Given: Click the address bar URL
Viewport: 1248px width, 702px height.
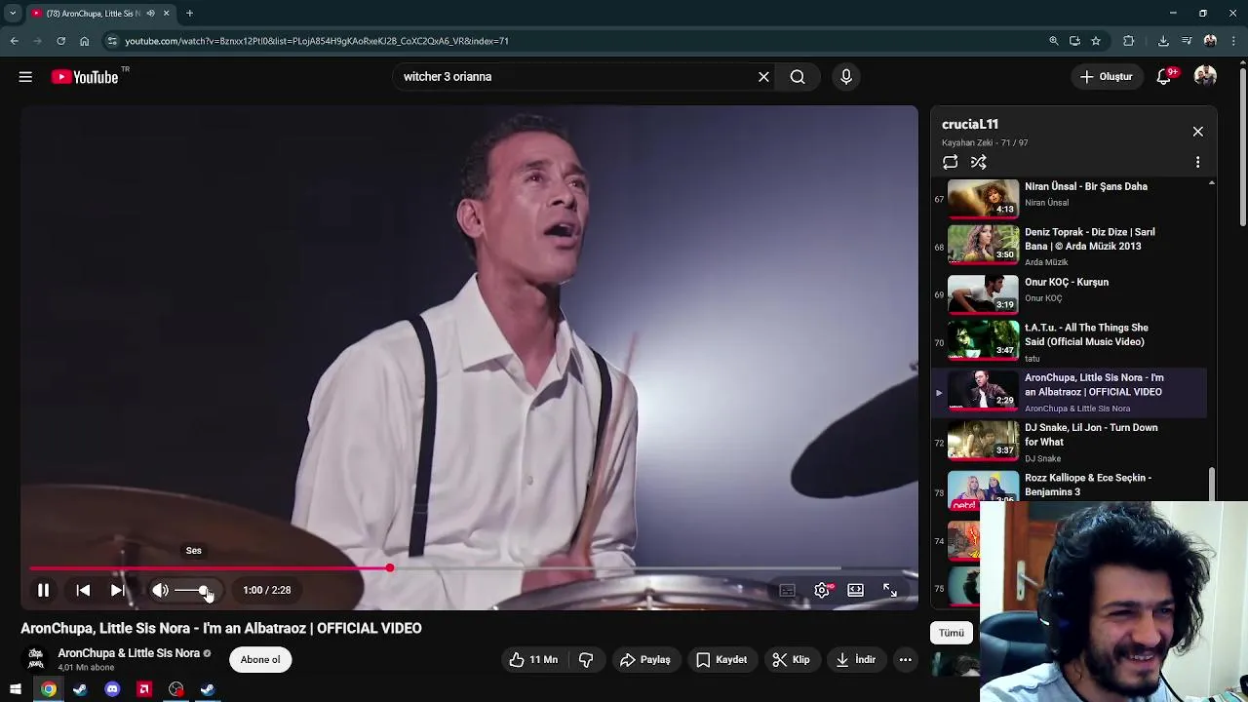Looking at the screenshot, I should 317,41.
